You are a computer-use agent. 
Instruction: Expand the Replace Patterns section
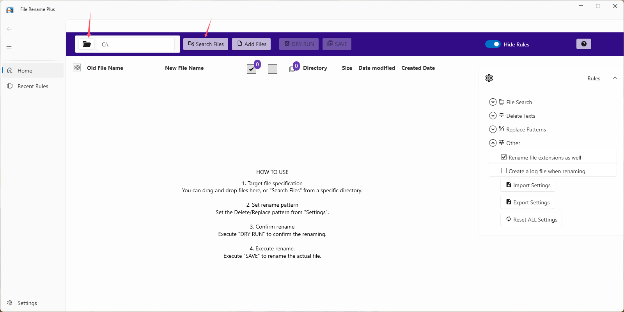493,129
